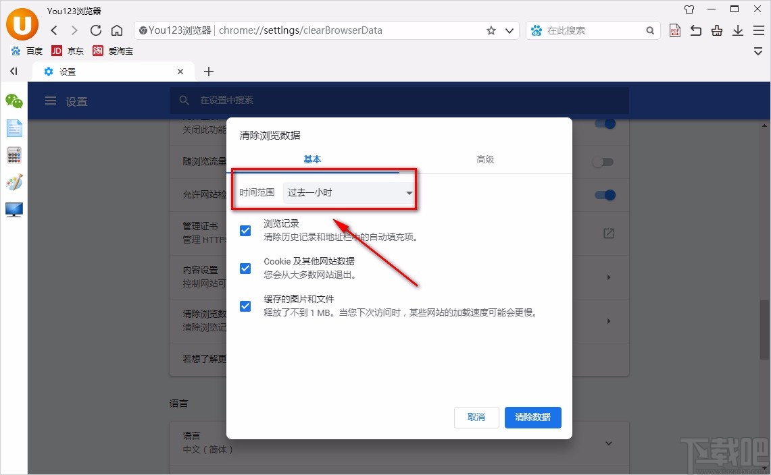Open WeChat from the left sidebar
The width and height of the screenshot is (771, 475).
click(14, 101)
